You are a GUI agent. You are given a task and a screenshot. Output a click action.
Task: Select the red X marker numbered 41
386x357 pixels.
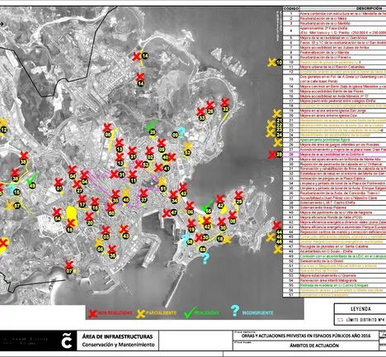pyautogui.click(x=158, y=168)
